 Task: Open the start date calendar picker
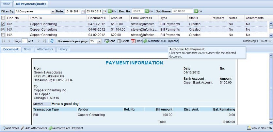coord(83,11)
